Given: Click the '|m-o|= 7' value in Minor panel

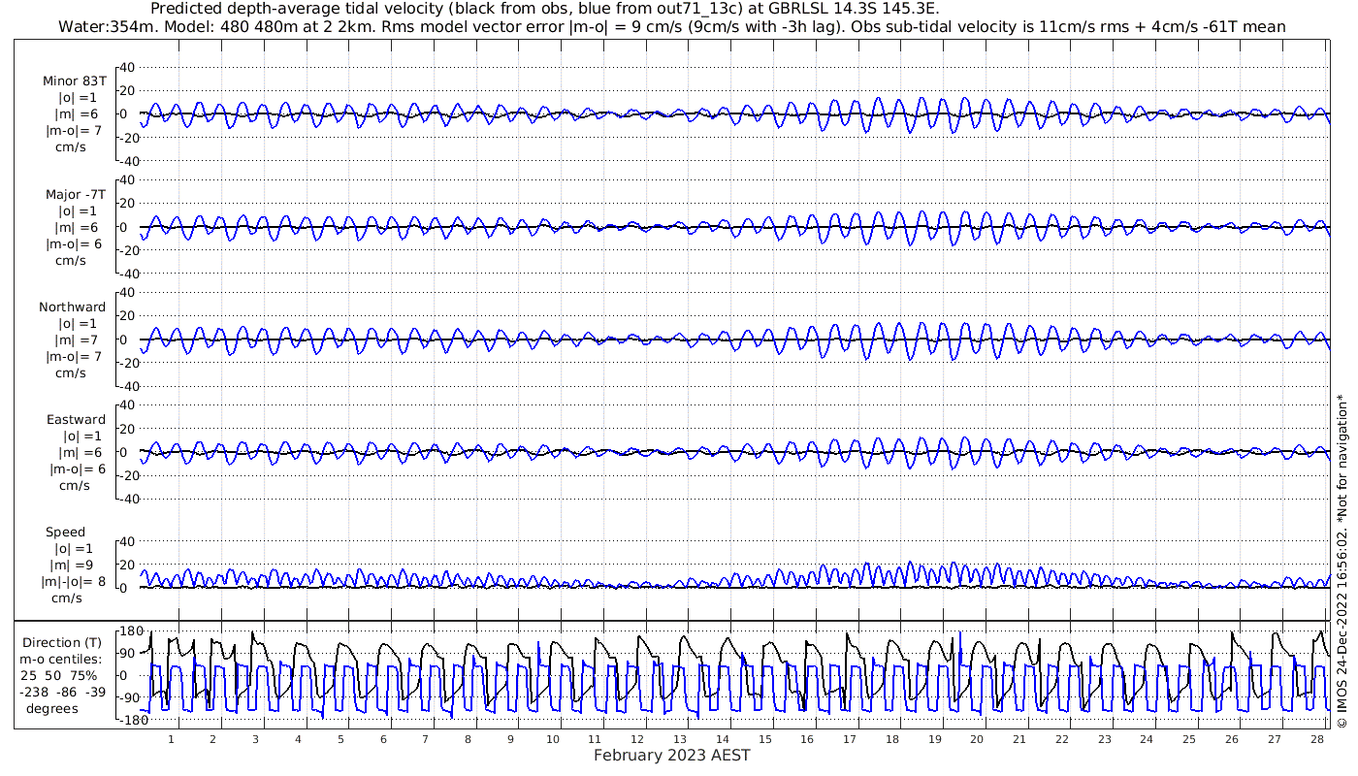Looking at the screenshot, I should [74, 131].
